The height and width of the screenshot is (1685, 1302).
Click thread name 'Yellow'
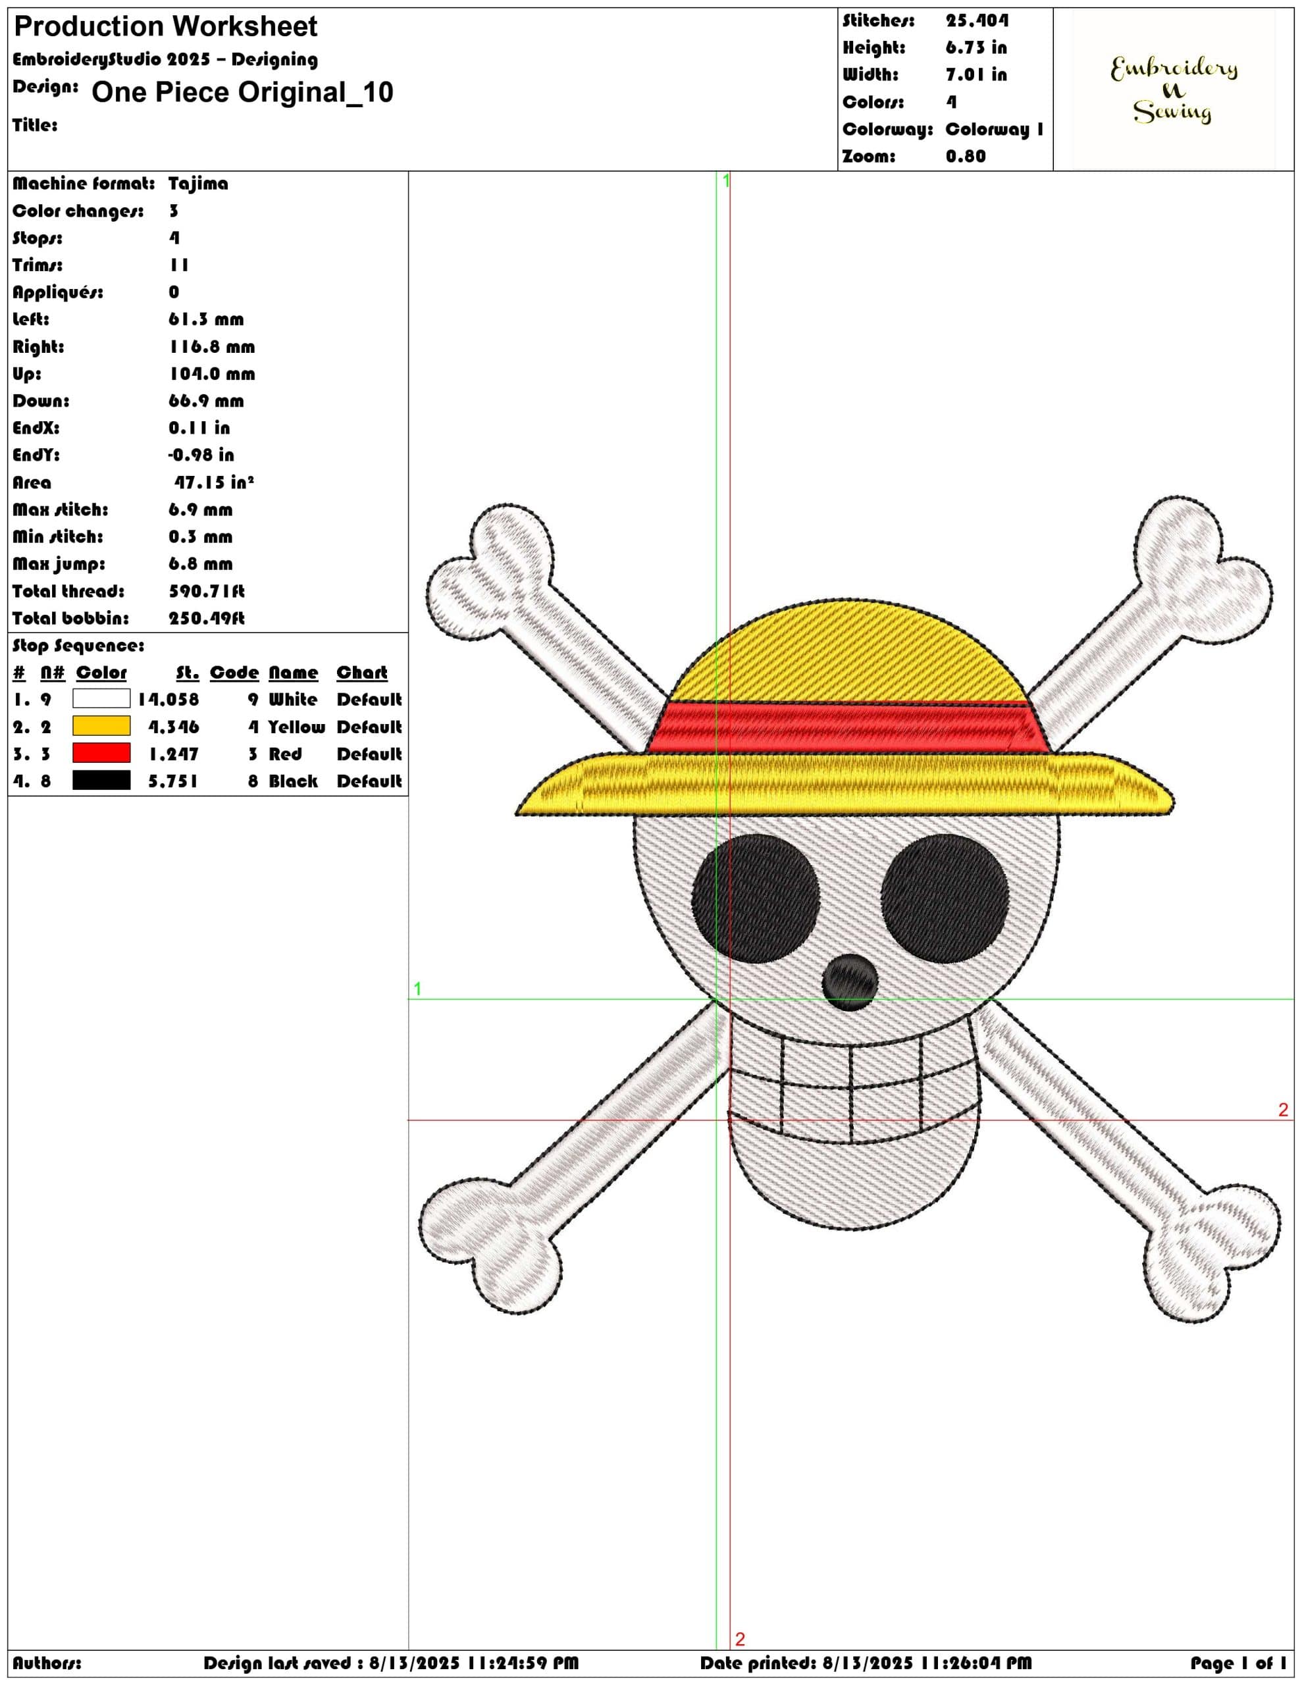296,727
